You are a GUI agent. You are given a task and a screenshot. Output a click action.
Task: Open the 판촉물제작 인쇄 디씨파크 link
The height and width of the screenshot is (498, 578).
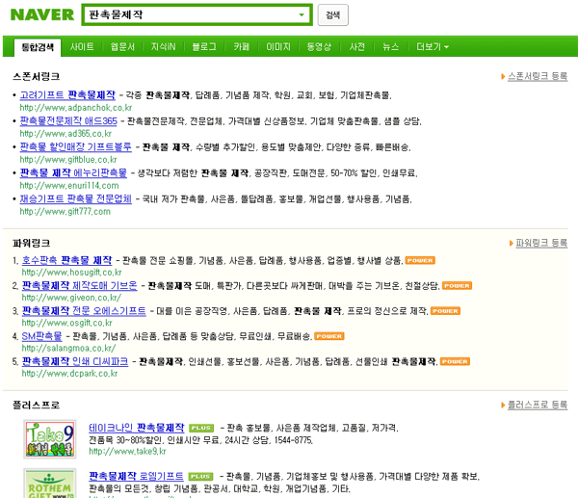75,361
